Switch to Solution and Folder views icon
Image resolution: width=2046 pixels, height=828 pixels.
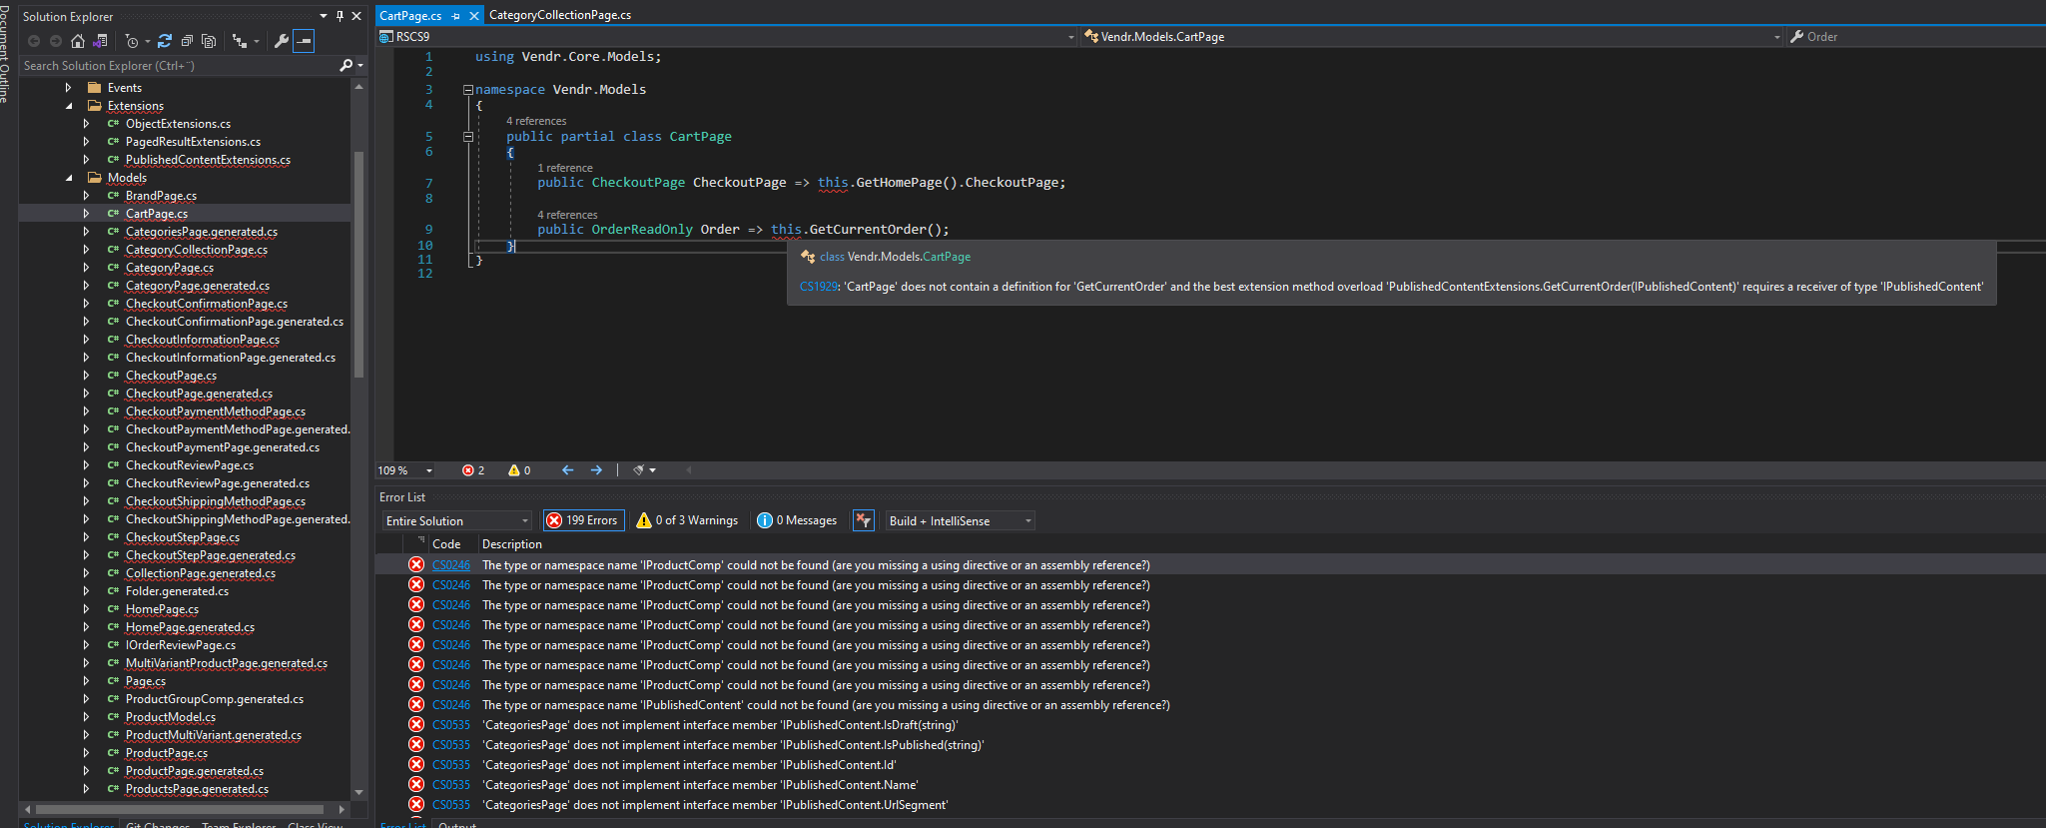[100, 41]
